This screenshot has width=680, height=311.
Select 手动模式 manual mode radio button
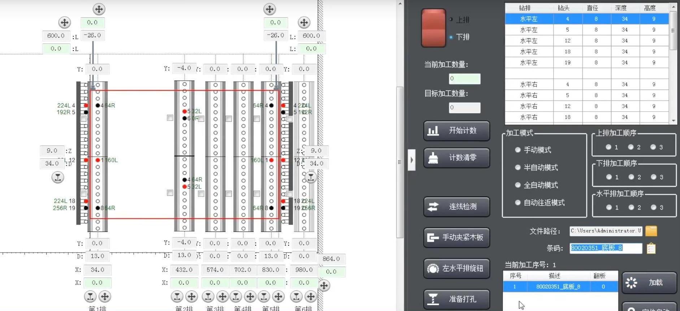pos(518,150)
